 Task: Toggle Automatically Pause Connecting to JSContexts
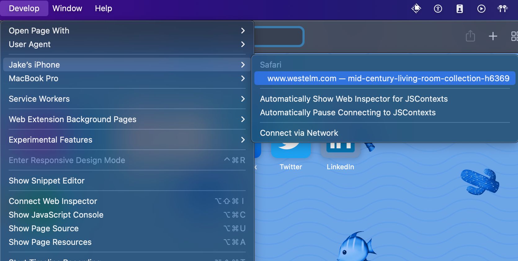[x=348, y=113]
